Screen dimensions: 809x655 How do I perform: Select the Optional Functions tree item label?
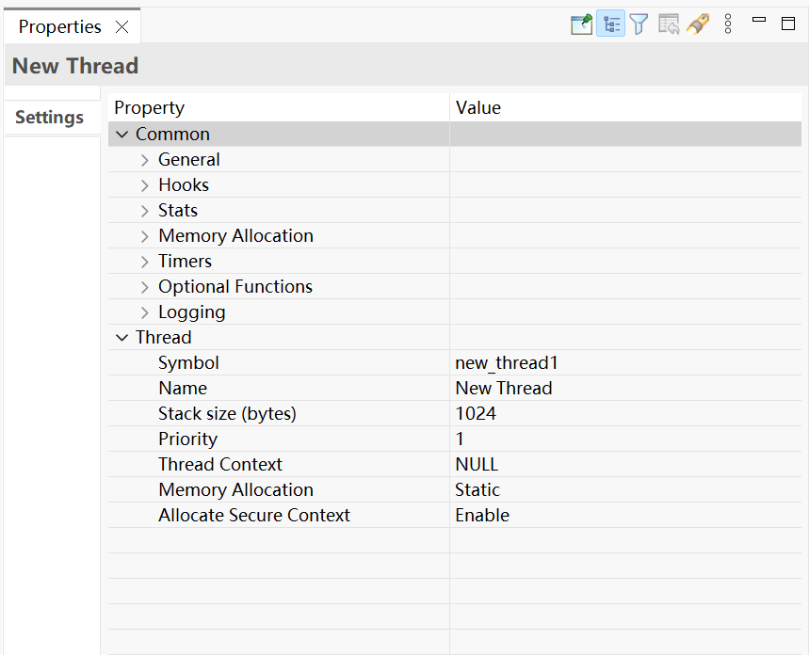point(235,286)
